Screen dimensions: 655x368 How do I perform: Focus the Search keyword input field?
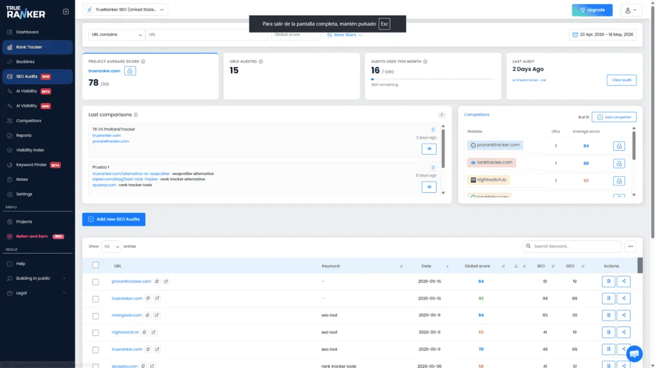571,247
